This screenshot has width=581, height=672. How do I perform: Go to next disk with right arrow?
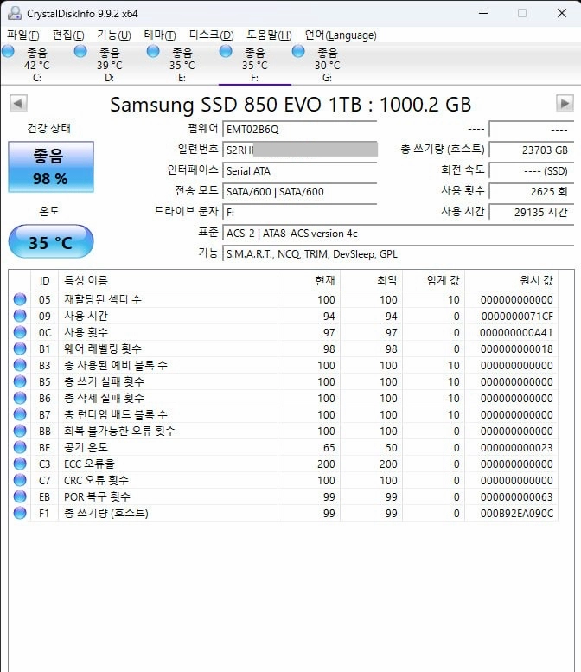565,103
